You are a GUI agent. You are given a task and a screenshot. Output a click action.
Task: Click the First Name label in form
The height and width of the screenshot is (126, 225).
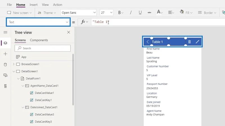click(x=153, y=49)
